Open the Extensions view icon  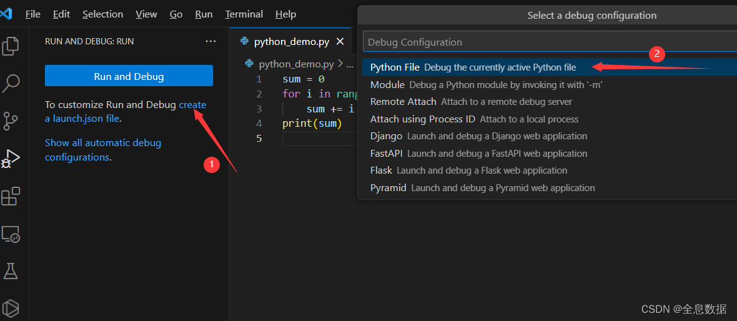point(11,196)
